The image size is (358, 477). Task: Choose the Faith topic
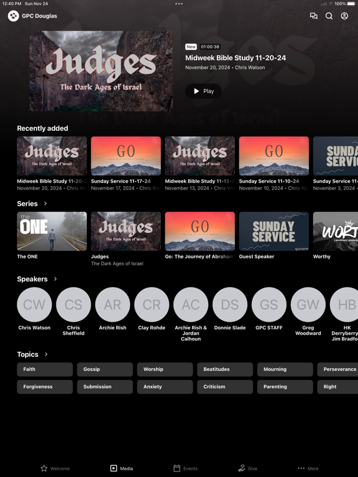click(45, 370)
